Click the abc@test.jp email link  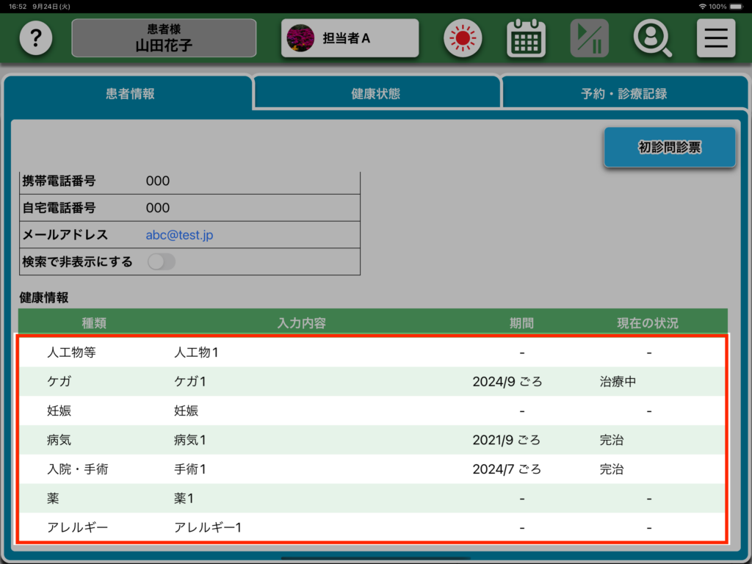pyautogui.click(x=180, y=235)
